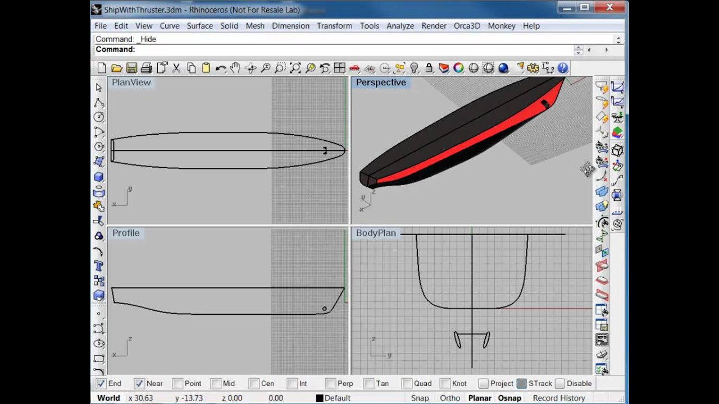
Task: Toggle Ortho in the status bar
Action: (450, 398)
